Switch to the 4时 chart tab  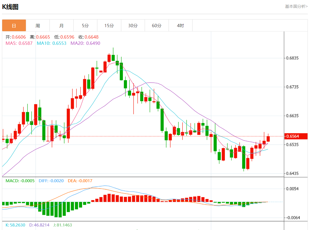pyautogui.click(x=181, y=26)
